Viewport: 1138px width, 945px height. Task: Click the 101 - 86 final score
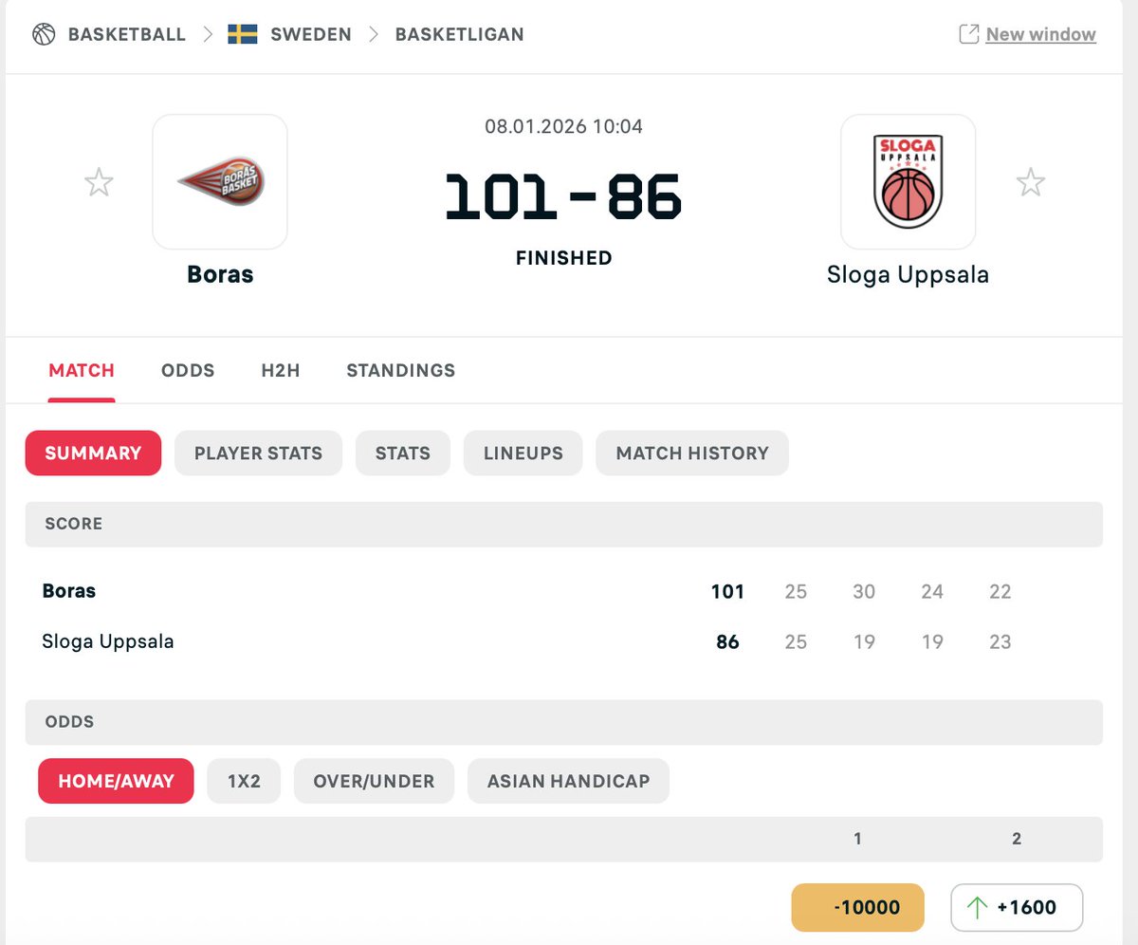(x=563, y=196)
